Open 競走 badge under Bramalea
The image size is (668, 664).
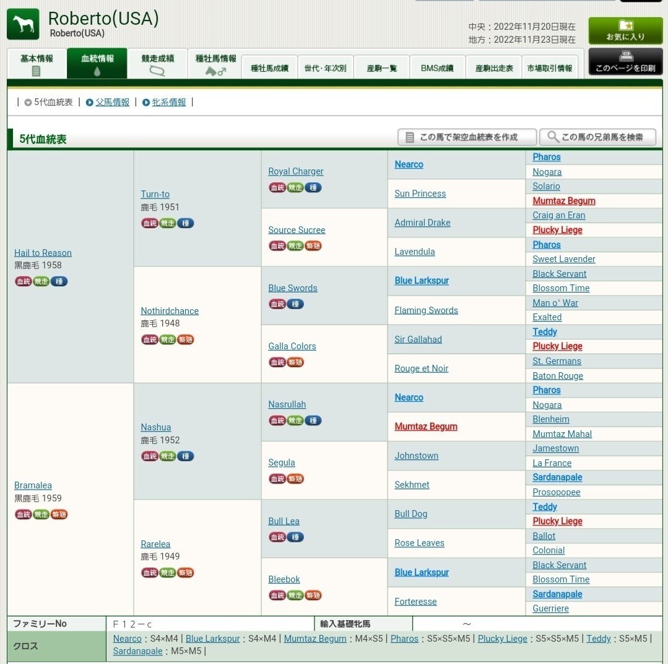pos(41,514)
